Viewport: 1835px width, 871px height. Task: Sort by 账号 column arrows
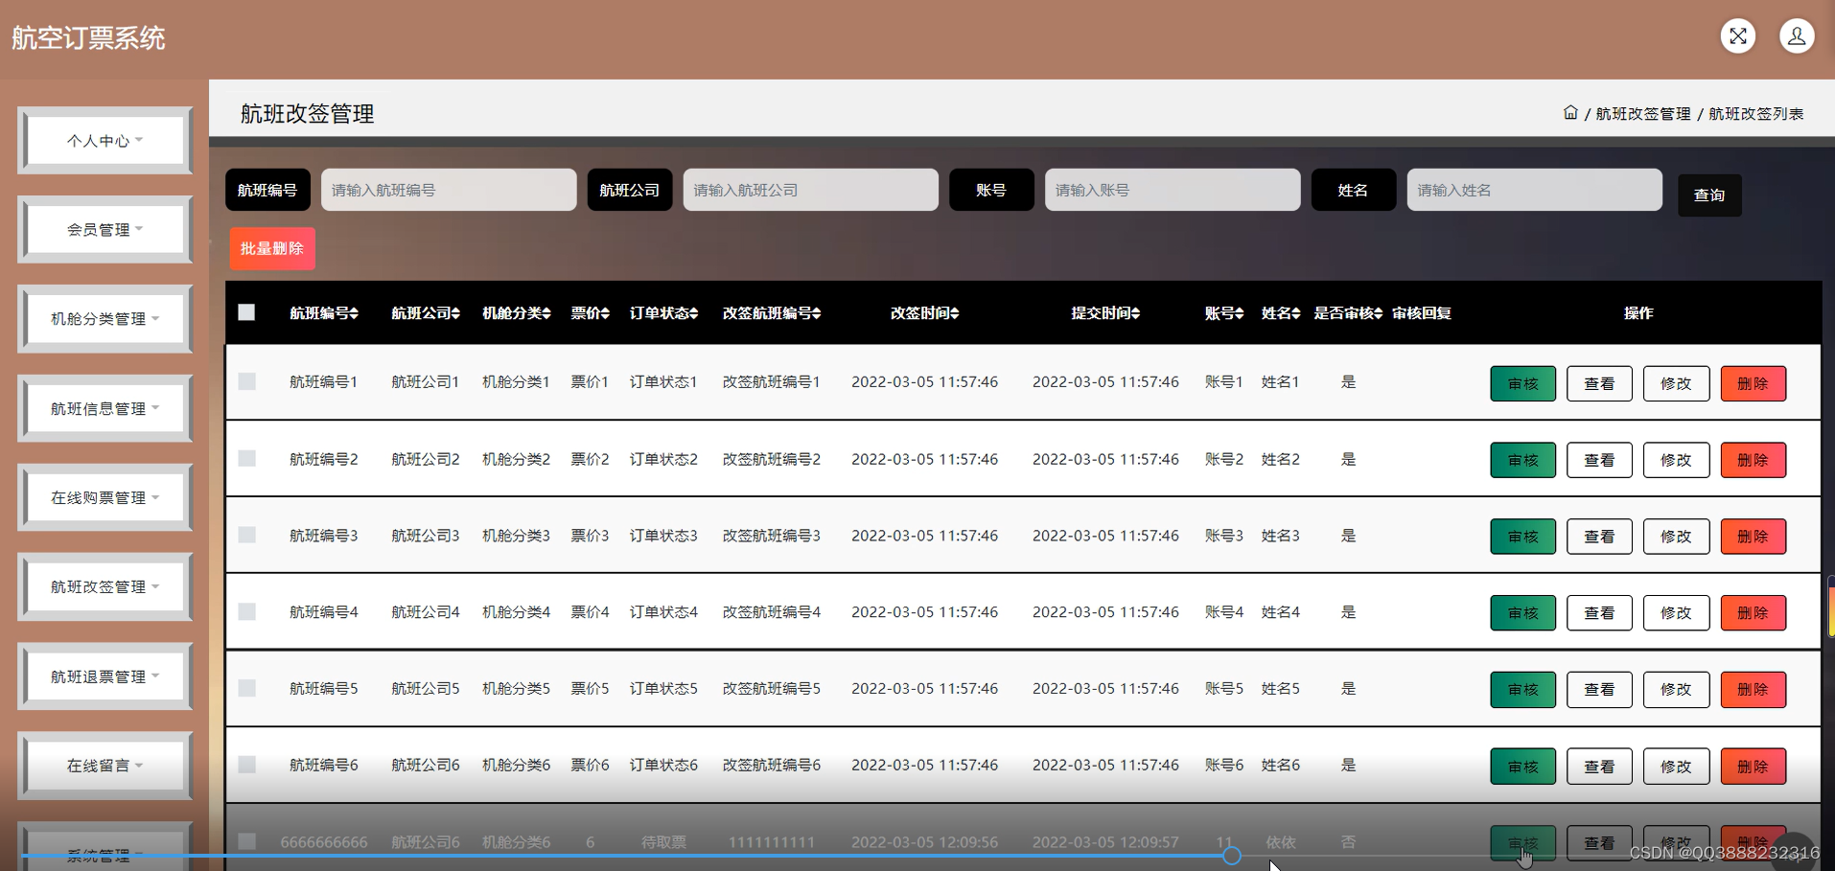[x=1239, y=313]
